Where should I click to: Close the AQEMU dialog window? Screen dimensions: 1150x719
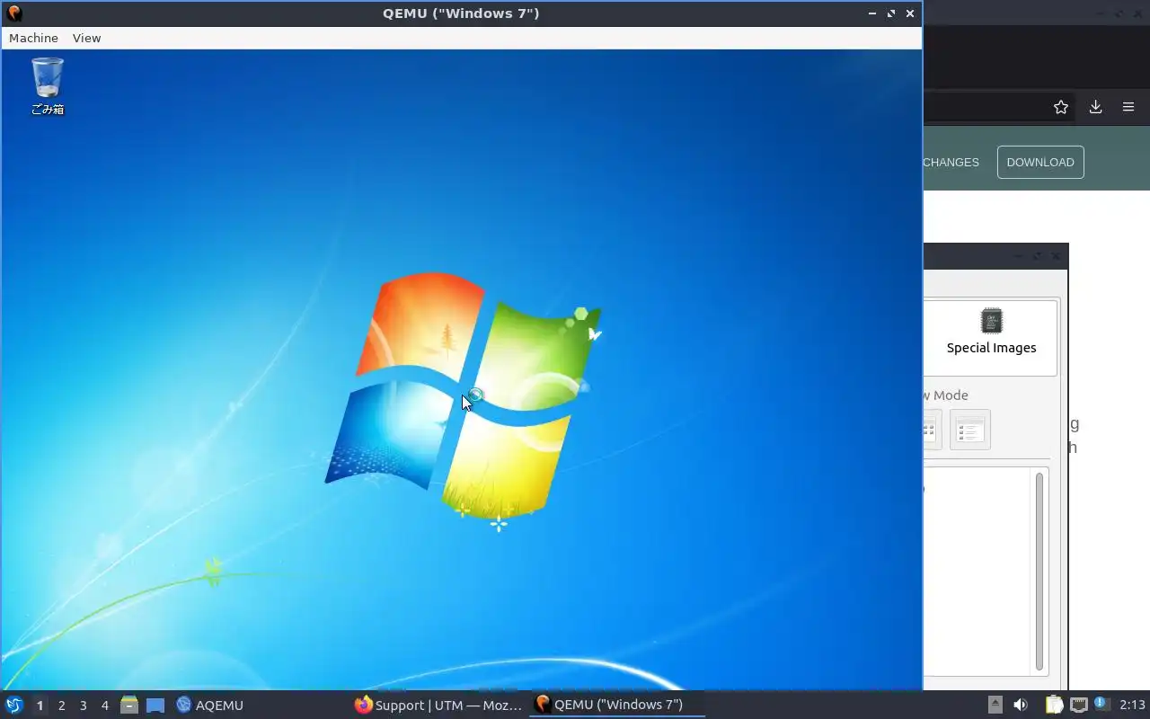(x=1057, y=256)
